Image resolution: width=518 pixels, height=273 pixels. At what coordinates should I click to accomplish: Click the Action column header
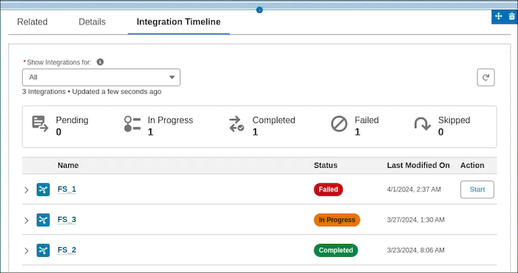pos(472,166)
